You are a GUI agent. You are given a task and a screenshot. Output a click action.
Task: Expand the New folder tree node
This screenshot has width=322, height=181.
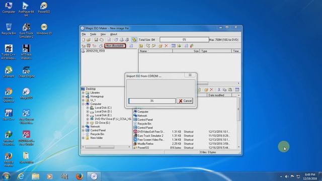pos(83,138)
